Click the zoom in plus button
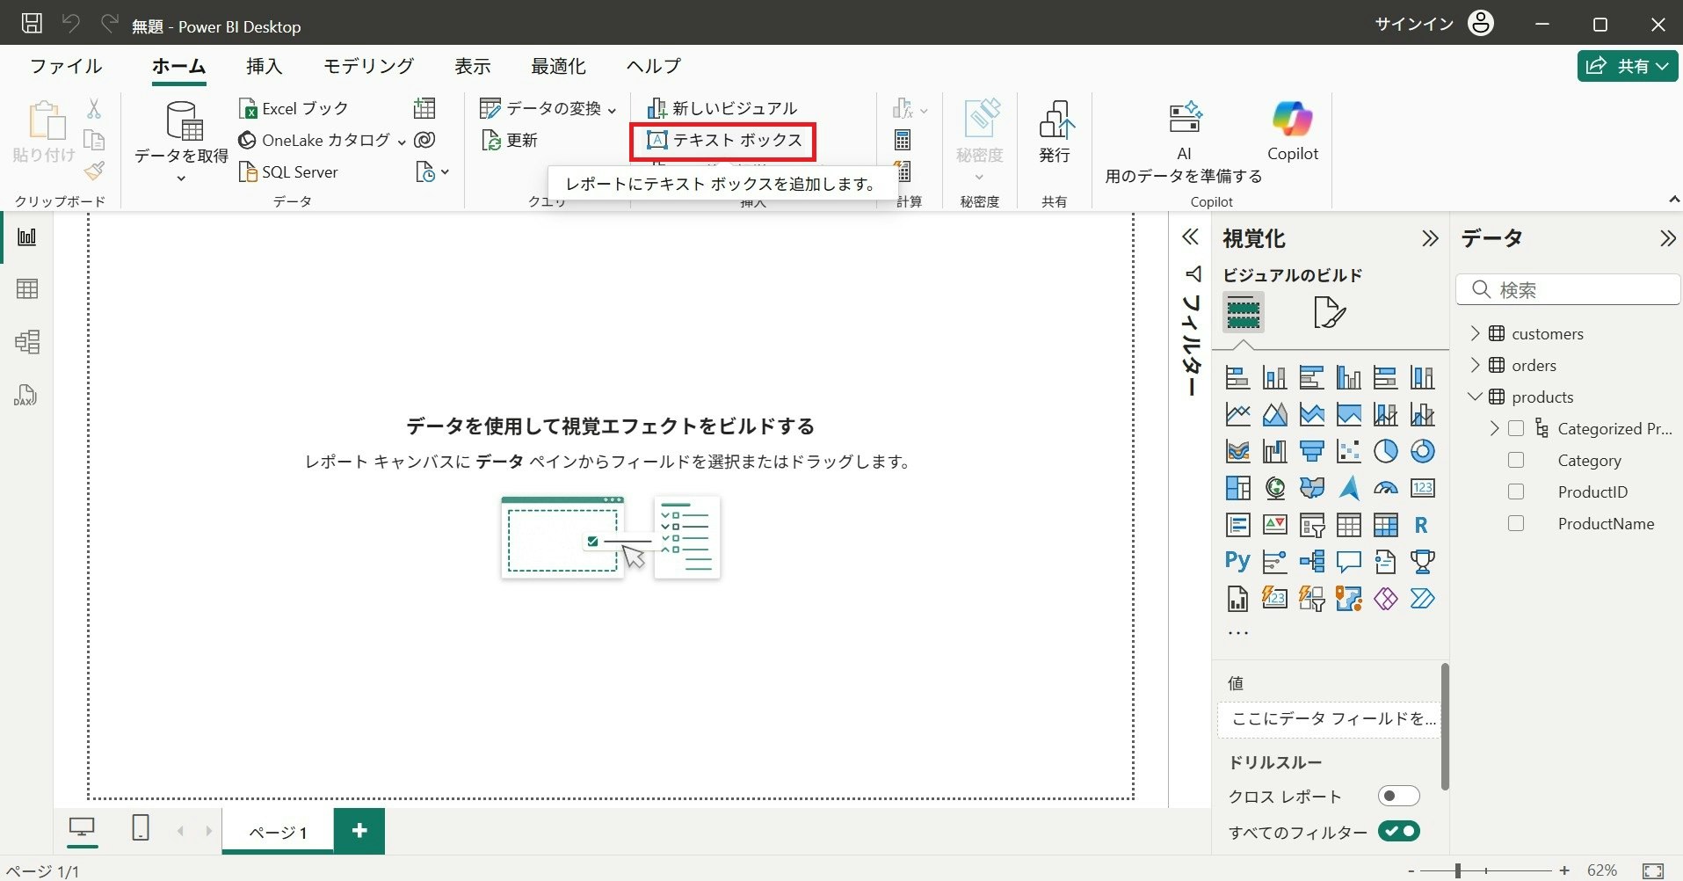 tap(1564, 870)
